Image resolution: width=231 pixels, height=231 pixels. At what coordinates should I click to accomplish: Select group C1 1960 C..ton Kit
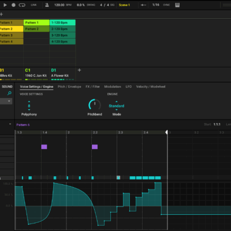[x=36, y=74]
